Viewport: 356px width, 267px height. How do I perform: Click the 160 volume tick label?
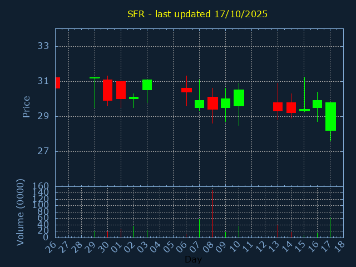[41, 186]
